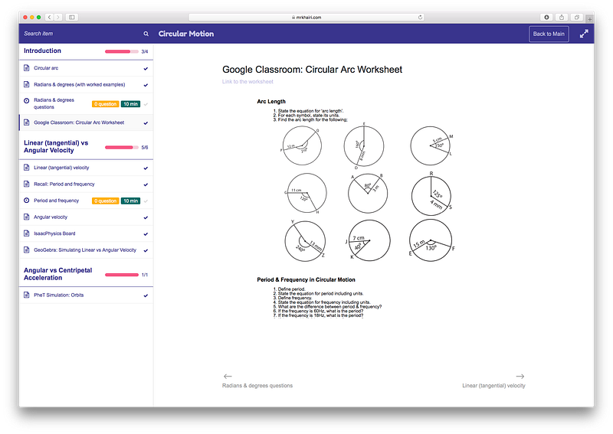Click the Safari share icon
The height and width of the screenshot is (434, 613).
pyautogui.click(x=562, y=17)
